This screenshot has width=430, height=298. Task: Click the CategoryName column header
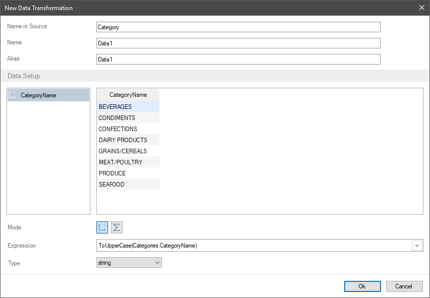[128, 95]
